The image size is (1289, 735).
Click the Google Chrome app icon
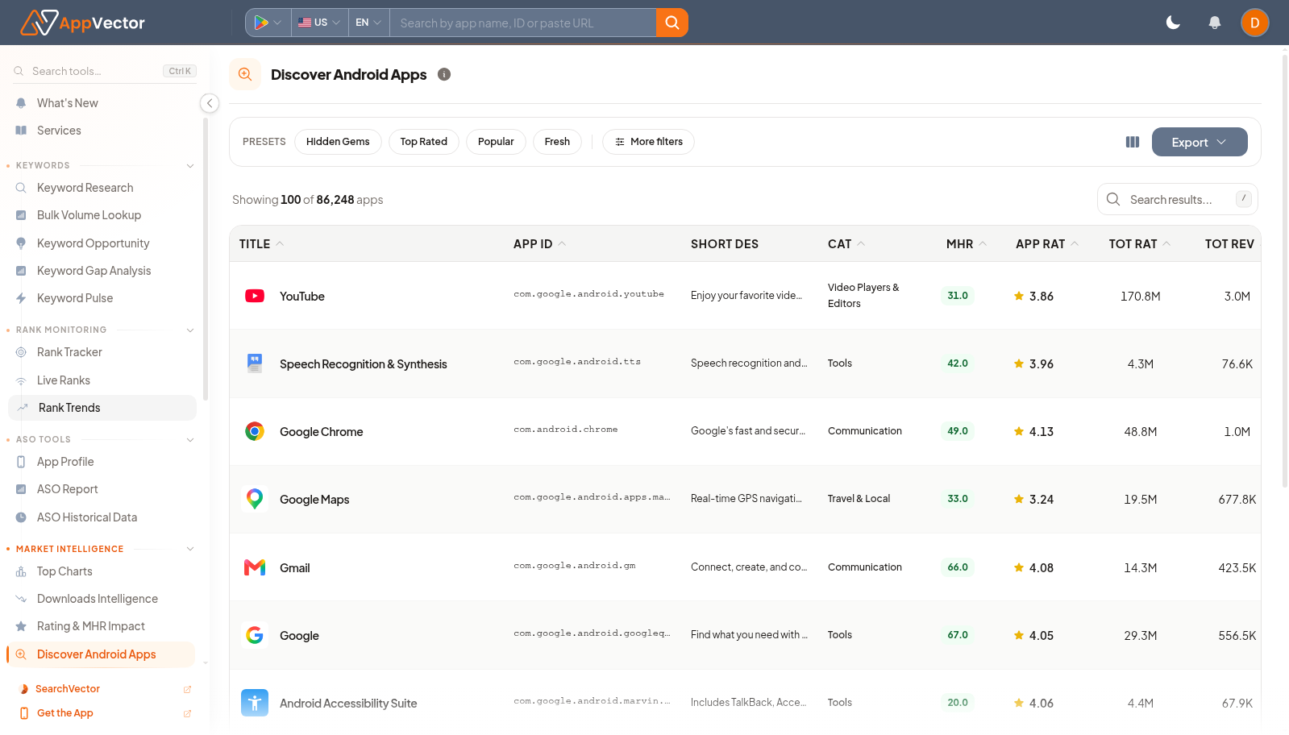(255, 431)
